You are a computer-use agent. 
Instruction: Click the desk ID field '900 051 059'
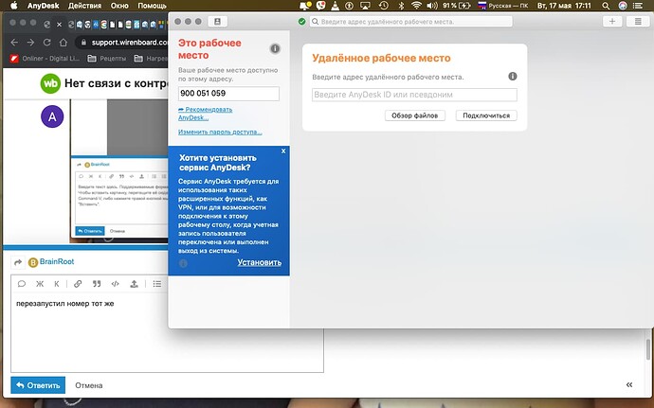point(228,94)
